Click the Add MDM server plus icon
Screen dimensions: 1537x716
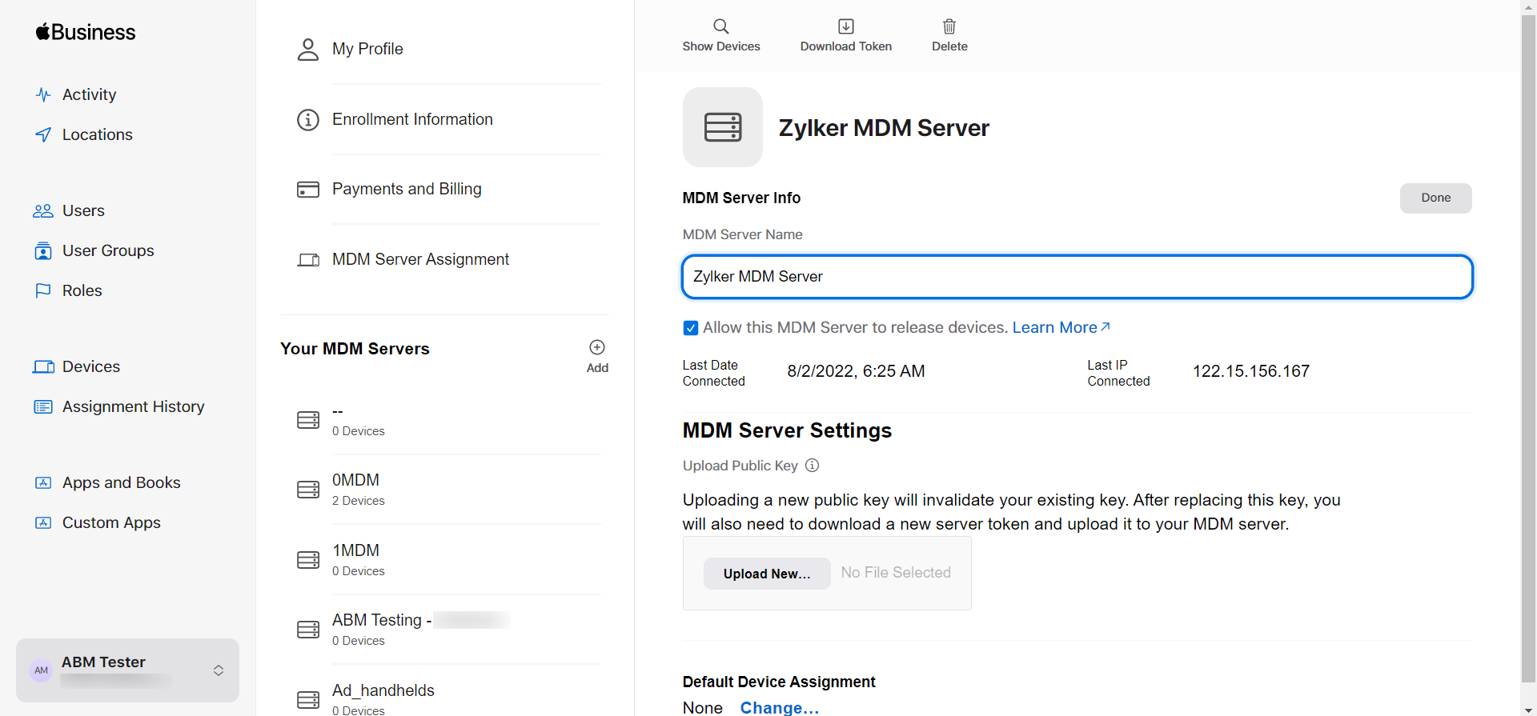pyautogui.click(x=597, y=347)
